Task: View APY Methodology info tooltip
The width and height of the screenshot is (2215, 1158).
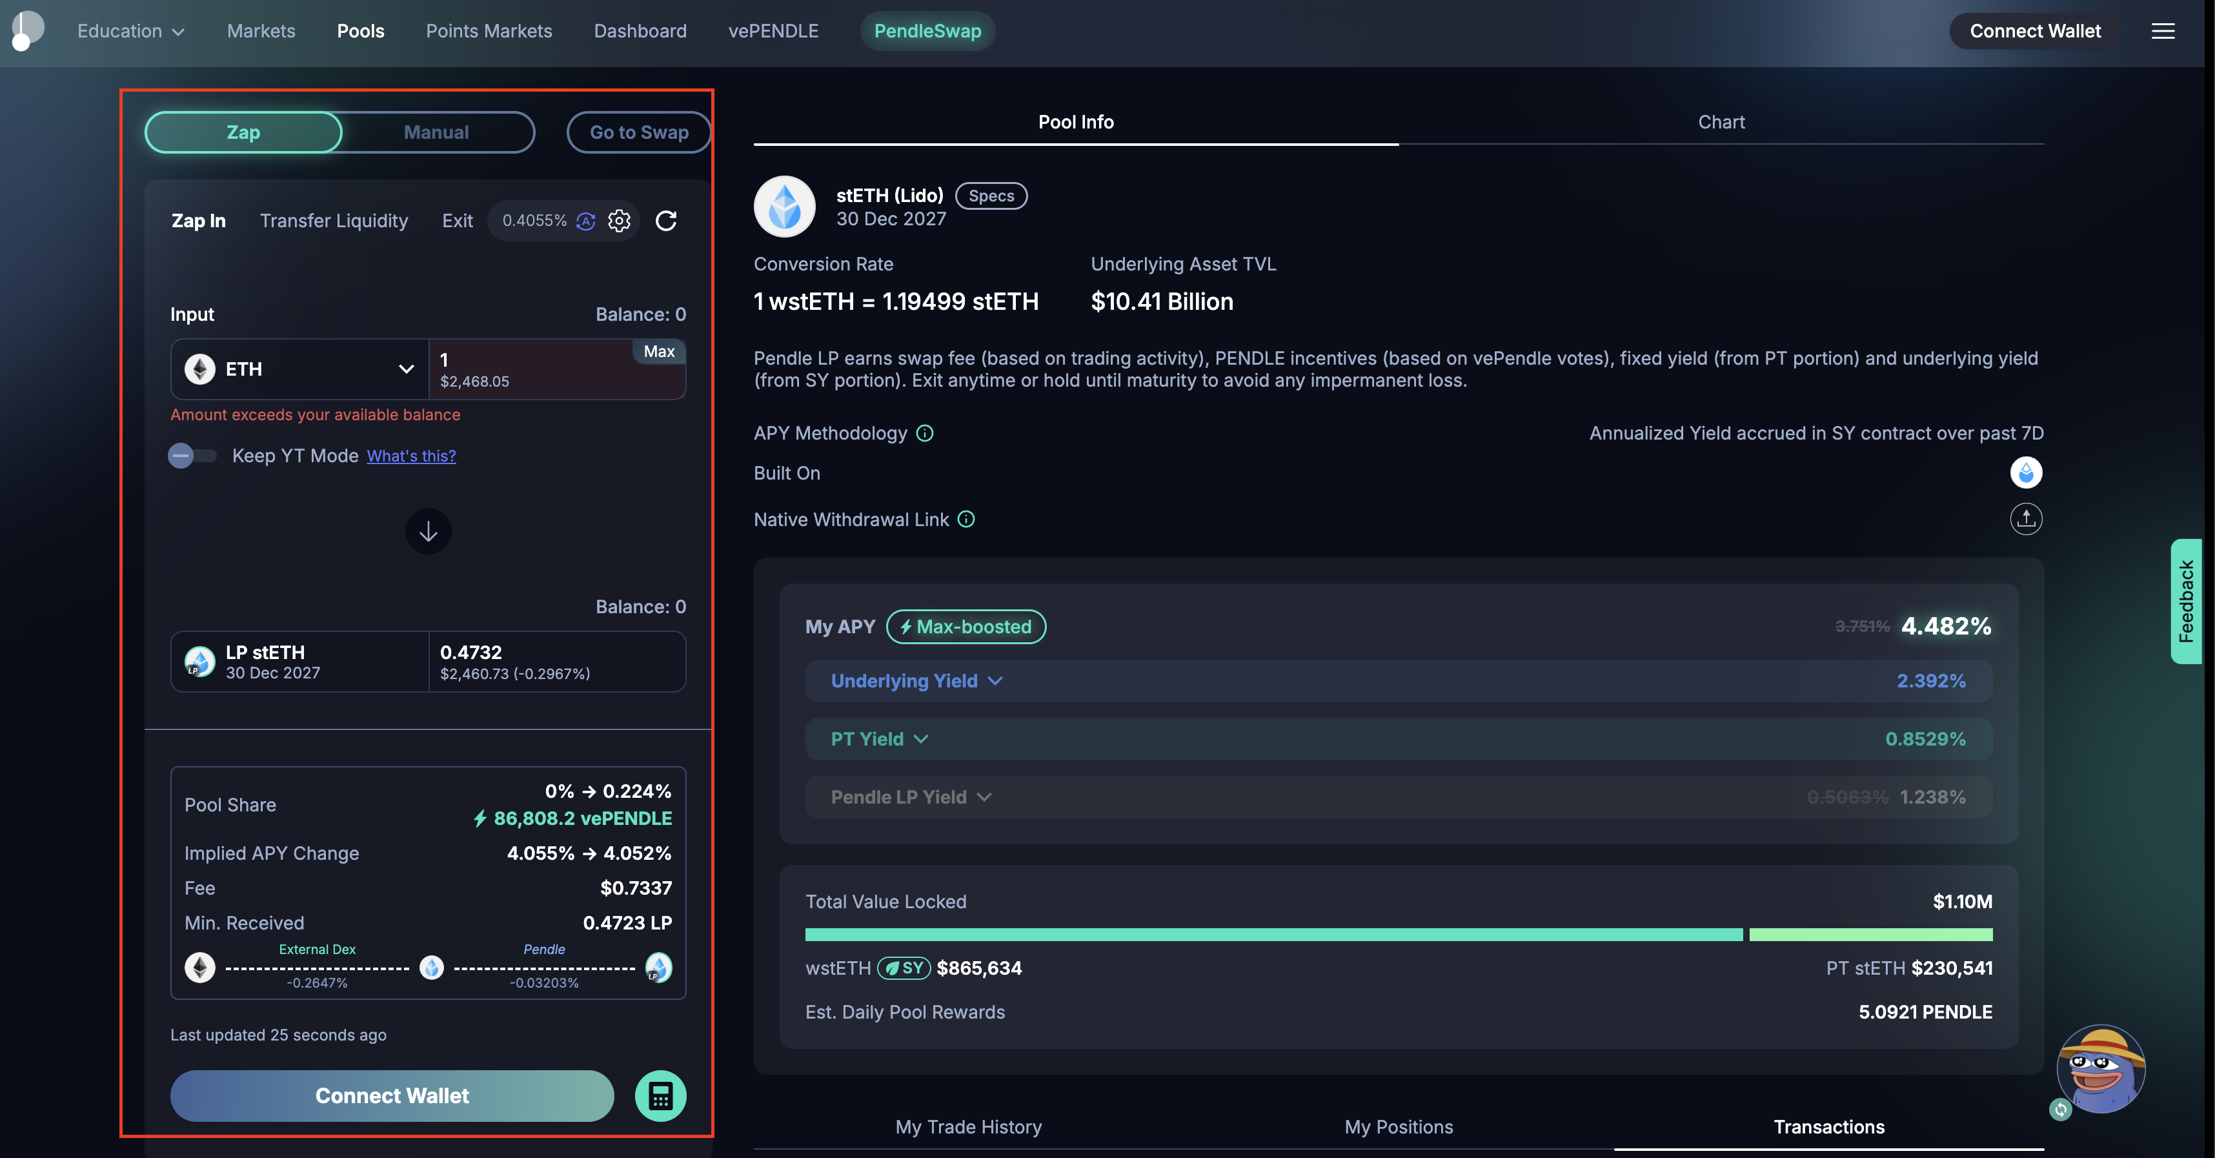Action: coord(925,432)
